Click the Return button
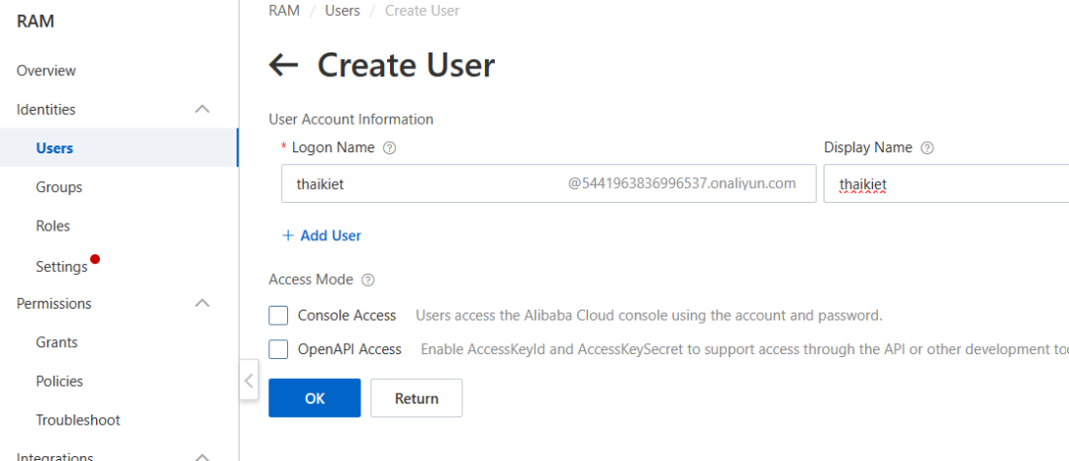 pyautogui.click(x=416, y=399)
